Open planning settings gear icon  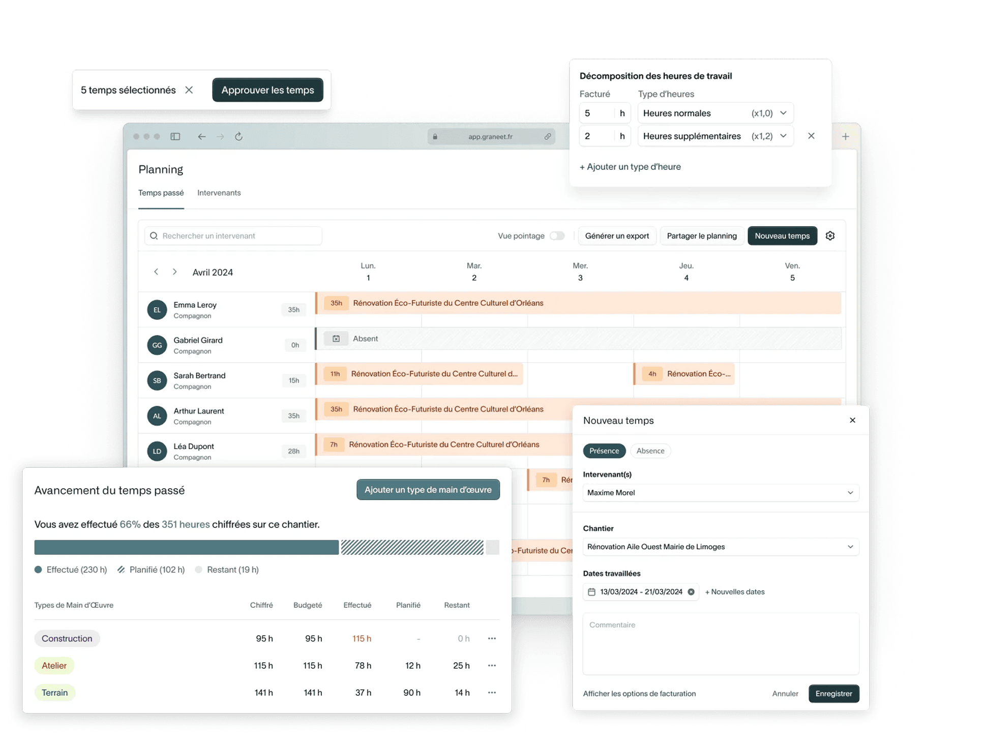coord(830,235)
